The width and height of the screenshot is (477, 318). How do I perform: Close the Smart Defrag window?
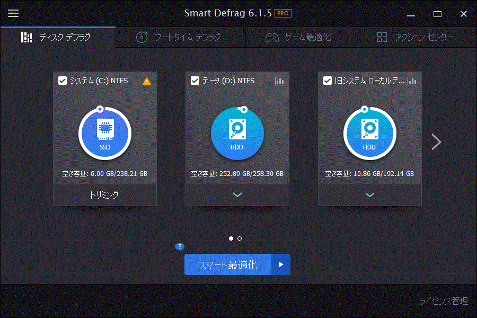coord(464,14)
